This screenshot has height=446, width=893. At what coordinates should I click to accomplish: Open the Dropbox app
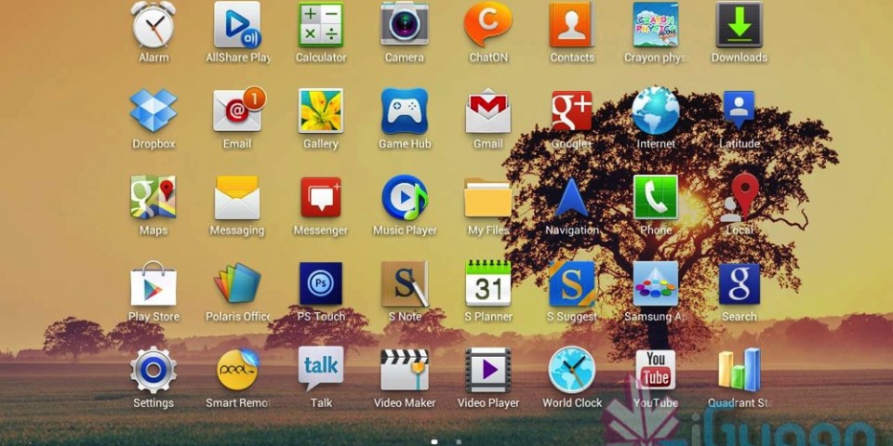pos(153,111)
